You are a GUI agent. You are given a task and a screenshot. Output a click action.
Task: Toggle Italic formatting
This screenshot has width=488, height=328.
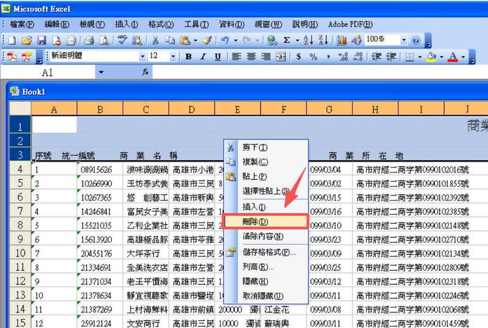203,57
